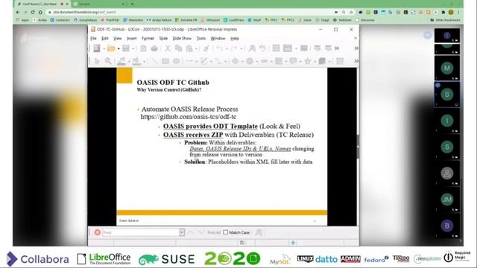Click the Find Previous up arrow button
Screen dimensions: 477x268
click(191, 232)
